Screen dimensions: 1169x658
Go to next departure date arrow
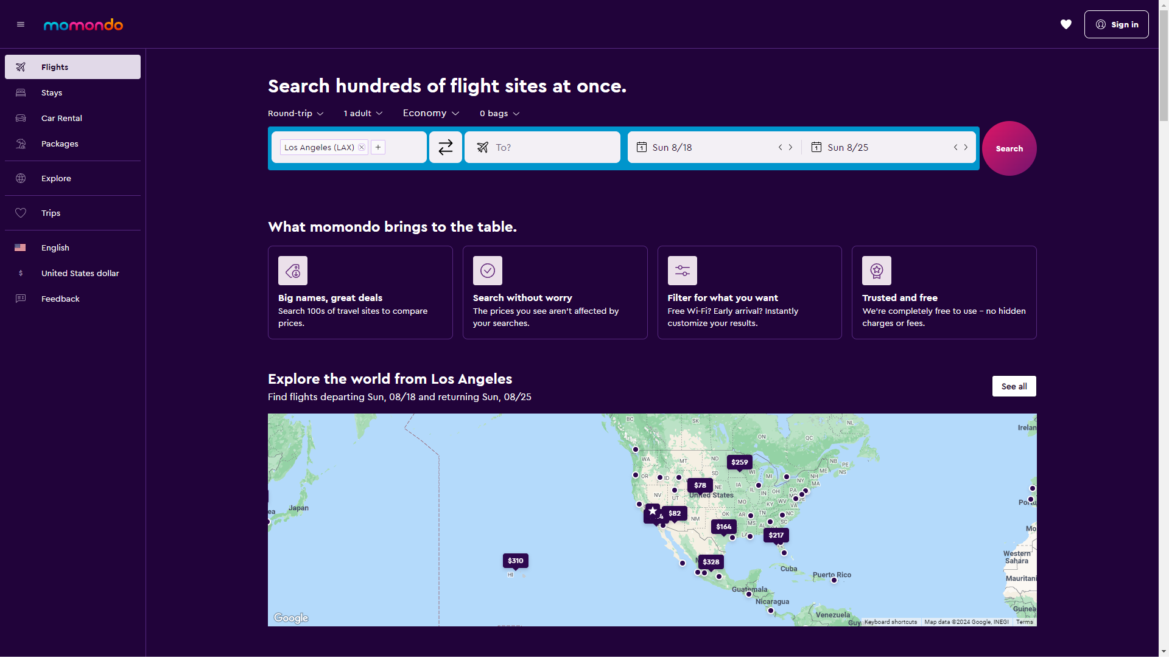[x=791, y=147]
